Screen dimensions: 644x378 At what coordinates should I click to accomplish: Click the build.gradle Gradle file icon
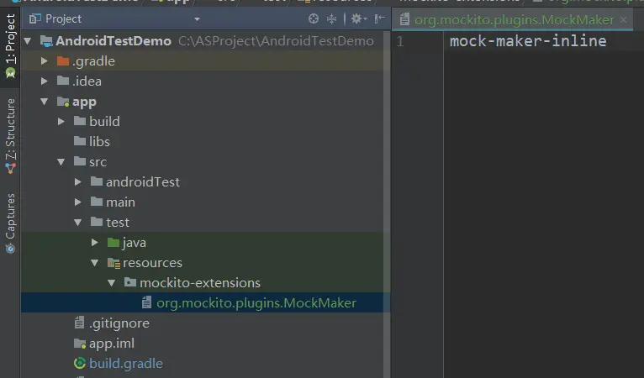pyautogui.click(x=80, y=363)
